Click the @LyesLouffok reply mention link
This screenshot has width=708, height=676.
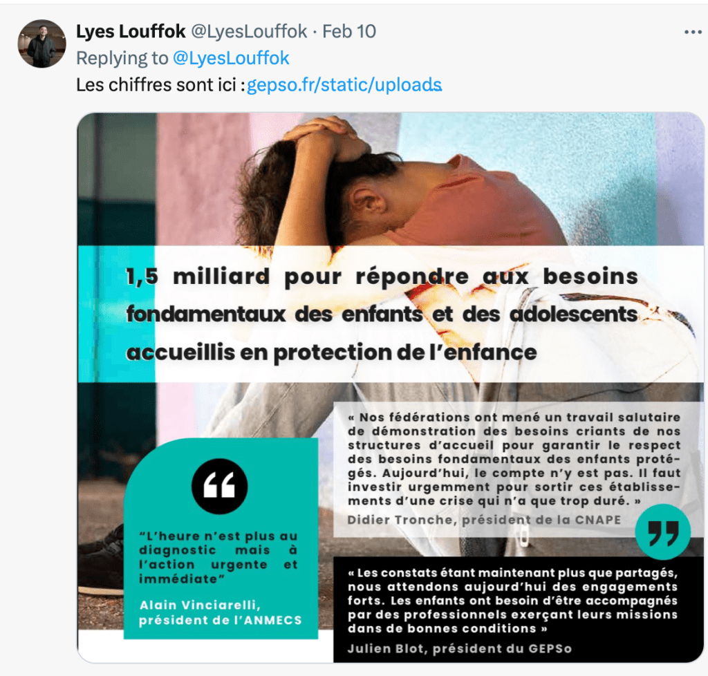(x=231, y=58)
